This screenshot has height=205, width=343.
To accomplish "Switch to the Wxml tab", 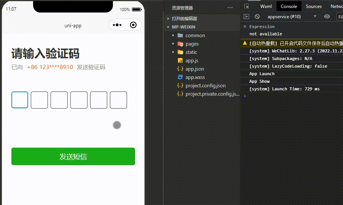I will [266, 6].
